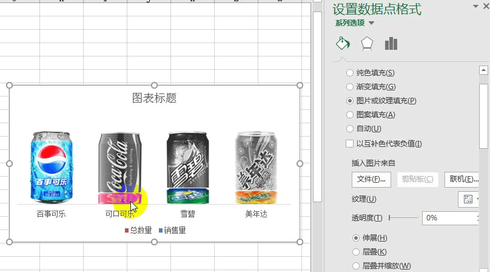Select 渐变填充(G) radio button
Image resolution: width=490 pixels, height=272 pixels.
(x=350, y=87)
